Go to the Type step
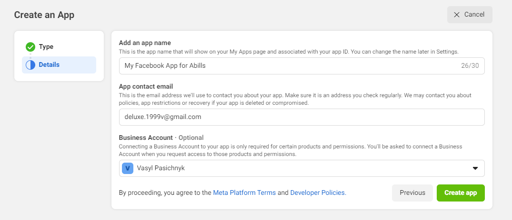This screenshot has width=512, height=220. [46, 47]
